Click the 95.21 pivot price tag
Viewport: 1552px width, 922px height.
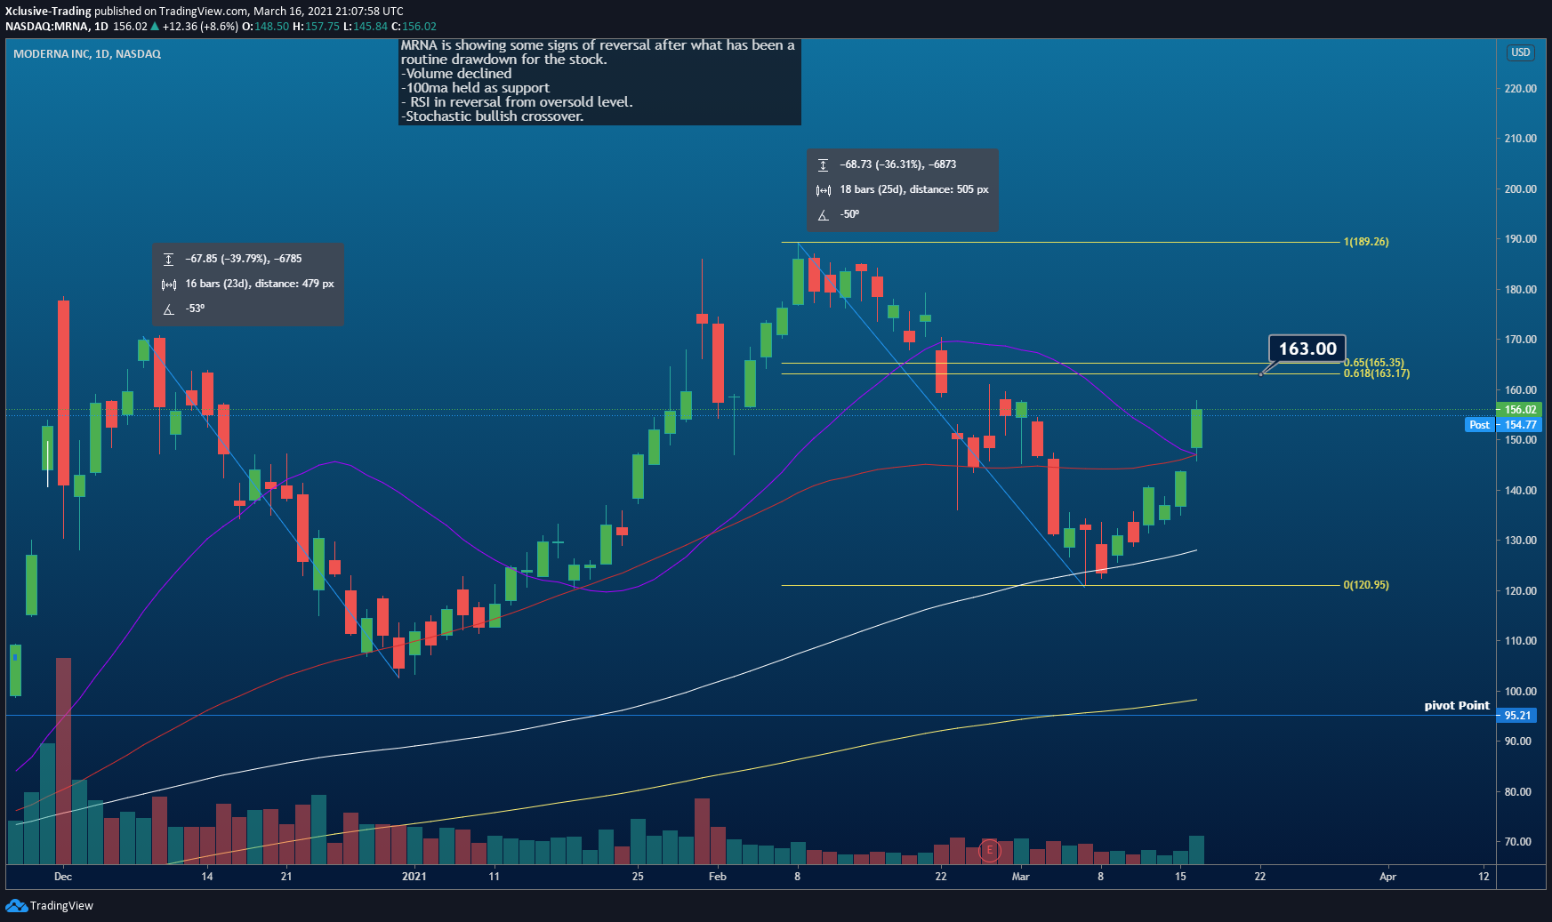(x=1518, y=716)
